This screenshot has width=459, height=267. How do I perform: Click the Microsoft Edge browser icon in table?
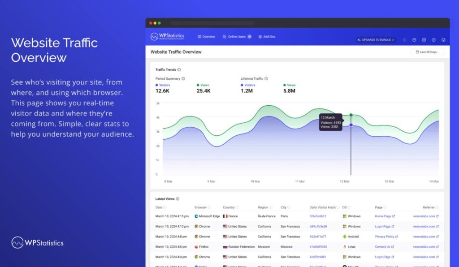tap(196, 216)
